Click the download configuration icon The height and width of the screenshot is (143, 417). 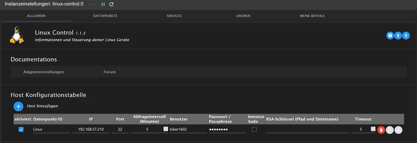406,35
